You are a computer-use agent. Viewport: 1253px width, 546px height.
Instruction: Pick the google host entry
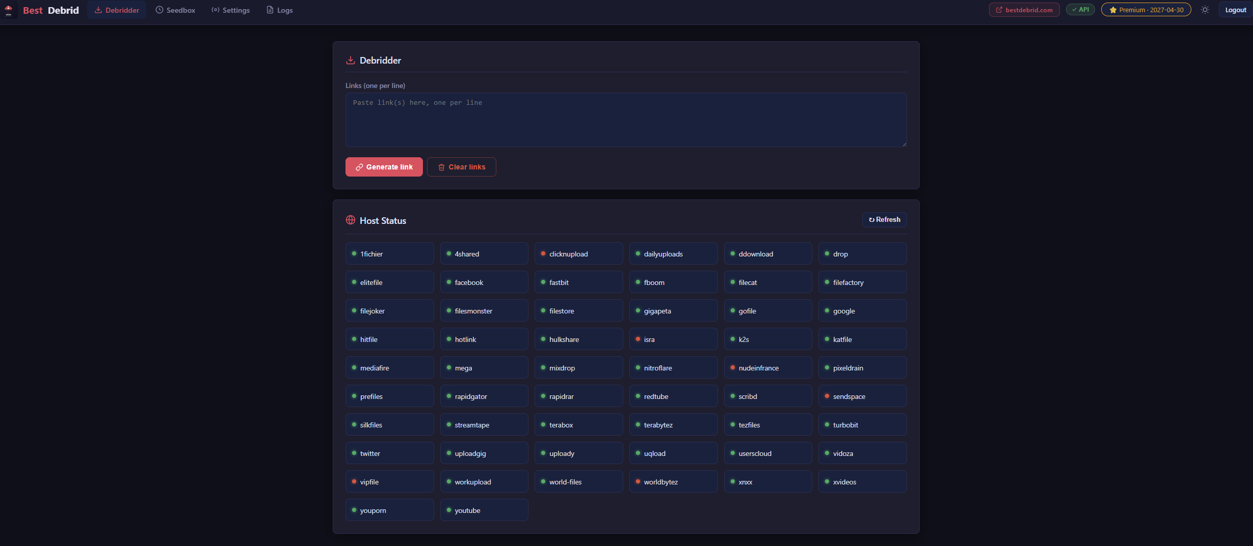coord(863,310)
